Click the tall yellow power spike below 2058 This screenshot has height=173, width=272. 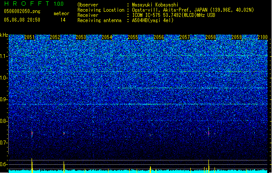point(209,166)
